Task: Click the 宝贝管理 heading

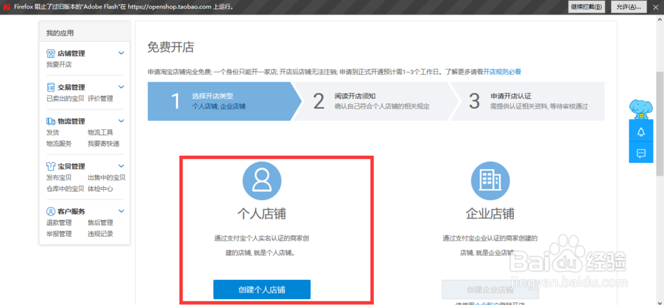Action: pyautogui.click(x=71, y=166)
